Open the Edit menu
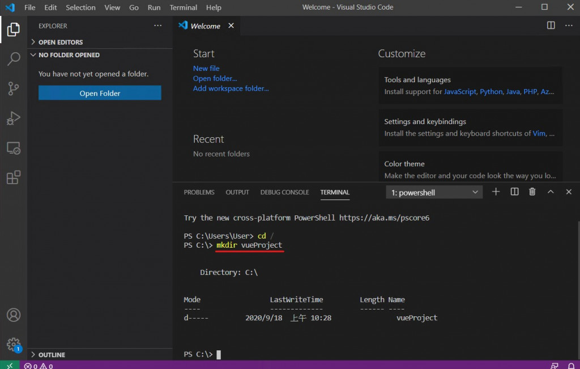Image resolution: width=580 pixels, height=369 pixels. [x=50, y=7]
